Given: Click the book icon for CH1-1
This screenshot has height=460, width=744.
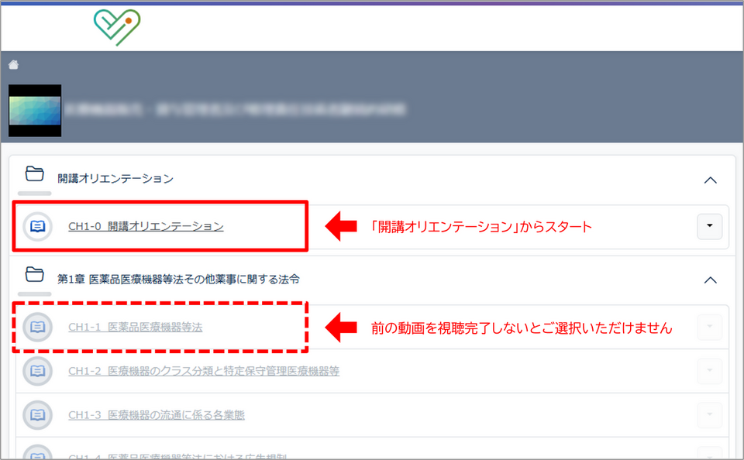Looking at the screenshot, I should tap(38, 328).
